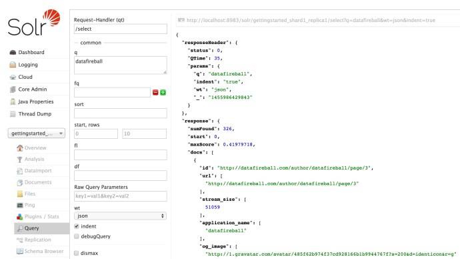Click the Core Admin icon
Image resolution: width=460 pixels, height=259 pixels.
(x=13, y=89)
